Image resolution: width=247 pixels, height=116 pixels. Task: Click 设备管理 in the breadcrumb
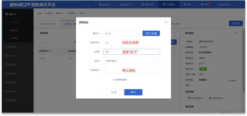click(x=71, y=13)
